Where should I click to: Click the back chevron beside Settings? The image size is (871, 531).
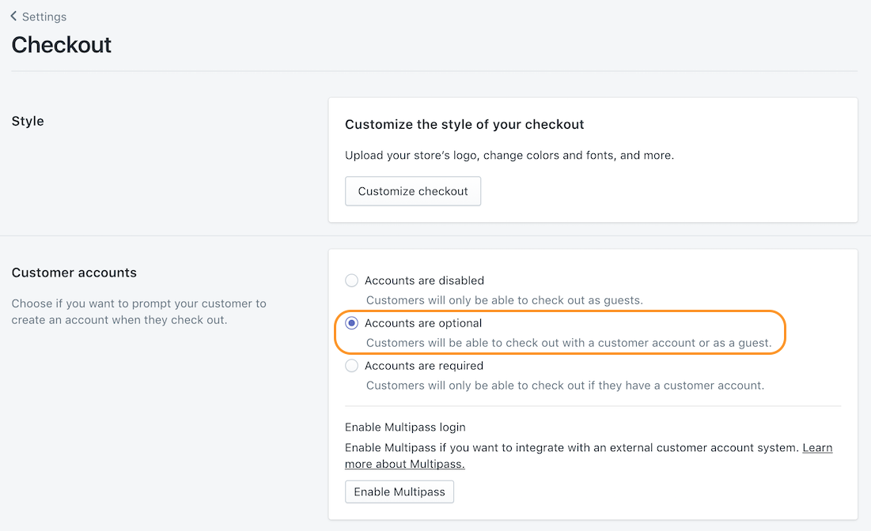tap(14, 16)
